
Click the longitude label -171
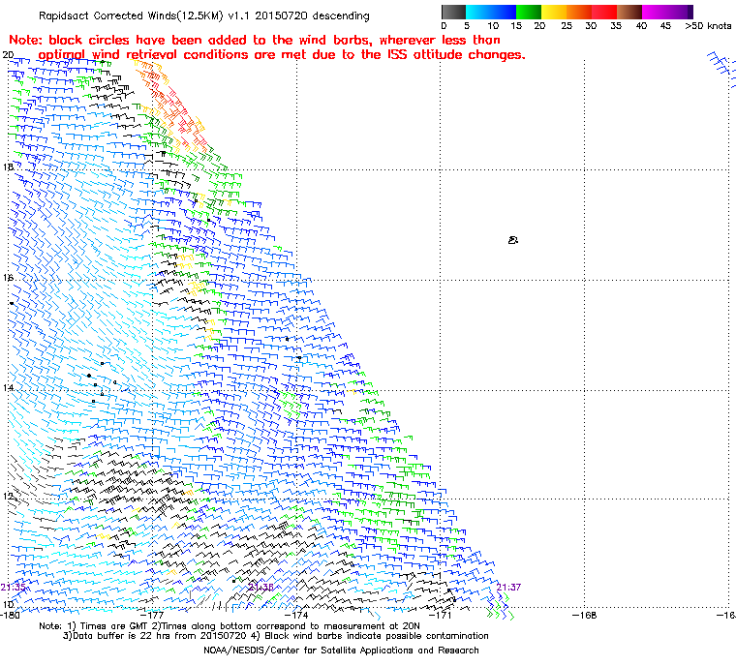441,615
